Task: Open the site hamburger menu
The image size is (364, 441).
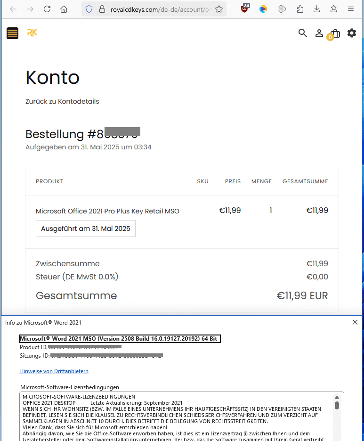Action: (12, 33)
